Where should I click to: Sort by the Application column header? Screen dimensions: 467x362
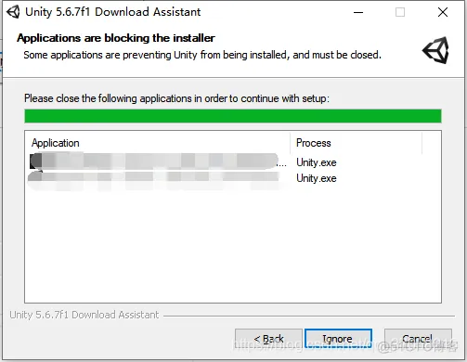tap(158, 143)
